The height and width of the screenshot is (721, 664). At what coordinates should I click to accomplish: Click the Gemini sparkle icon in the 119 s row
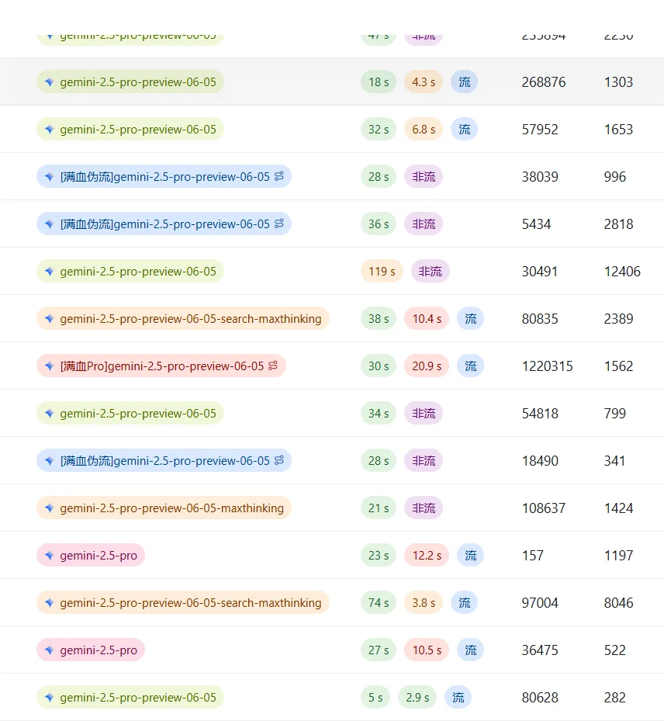50,271
